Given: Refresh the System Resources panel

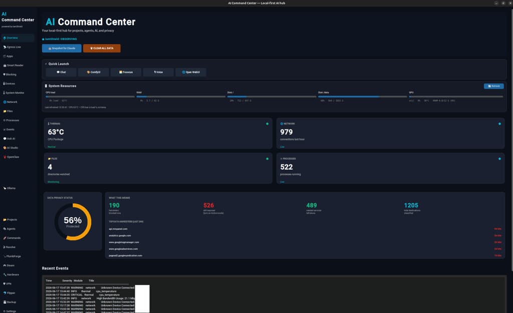Looking at the screenshot, I should 493,86.
